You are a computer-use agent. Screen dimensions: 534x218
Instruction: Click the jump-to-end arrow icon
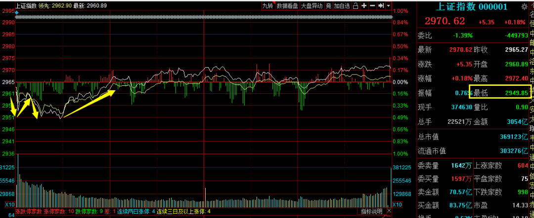[x=381, y=5]
